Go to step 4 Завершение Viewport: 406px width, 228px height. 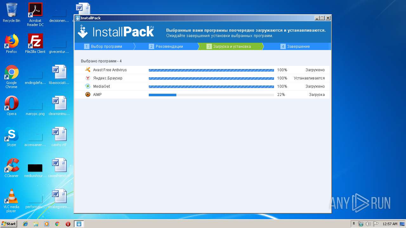pyautogui.click(x=296, y=47)
